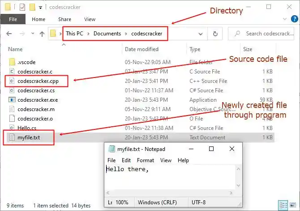Viewport: 300px width, 211px height.
Task: Click the Windows (CRLF) status entry
Action: (157, 202)
